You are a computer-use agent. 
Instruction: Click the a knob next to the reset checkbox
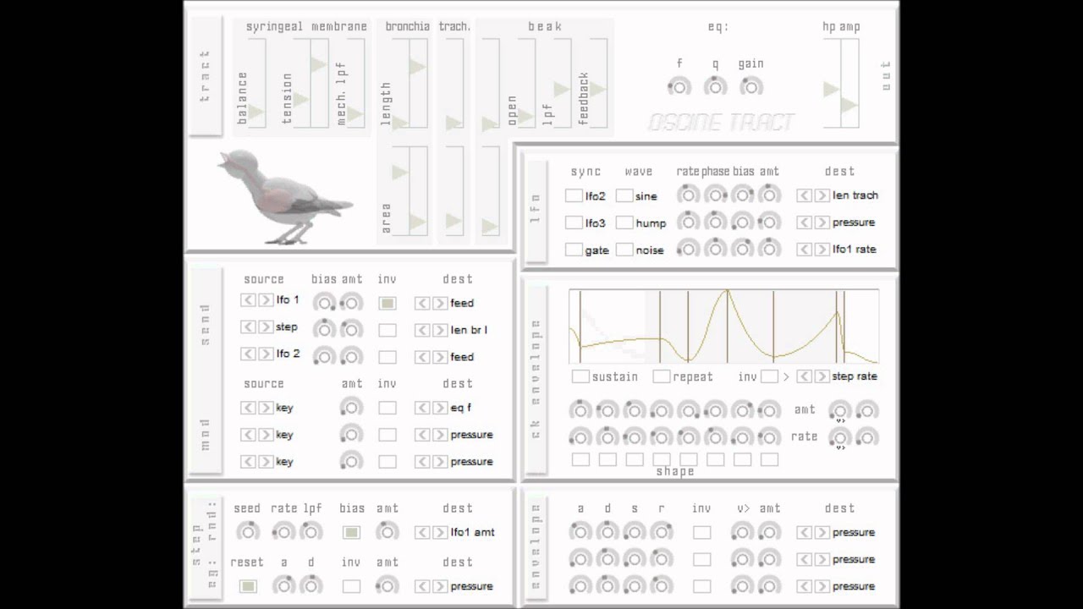click(283, 586)
